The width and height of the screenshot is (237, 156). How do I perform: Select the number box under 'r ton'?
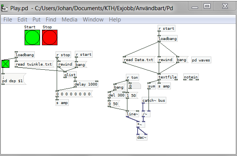(x=135, y=86)
